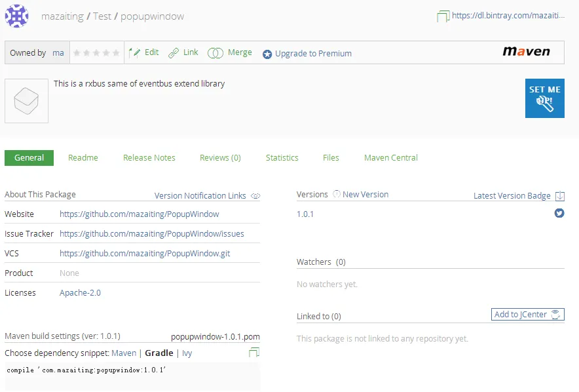Click 'No watchers yet.' text

pyautogui.click(x=327, y=284)
